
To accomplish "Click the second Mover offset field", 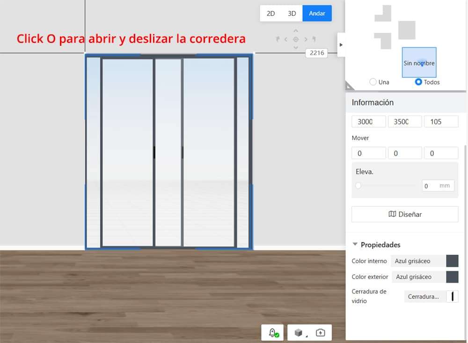I will coord(405,153).
